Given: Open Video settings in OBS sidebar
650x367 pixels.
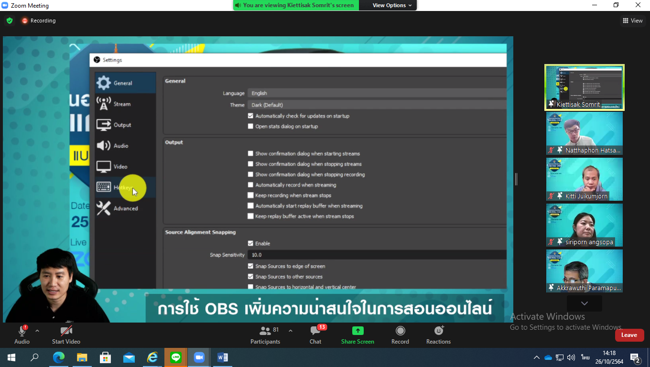Looking at the screenshot, I should tap(125, 167).
